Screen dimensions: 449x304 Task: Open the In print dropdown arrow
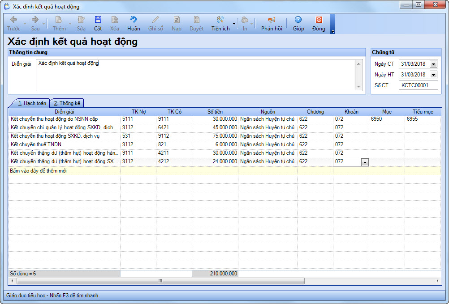click(252, 24)
